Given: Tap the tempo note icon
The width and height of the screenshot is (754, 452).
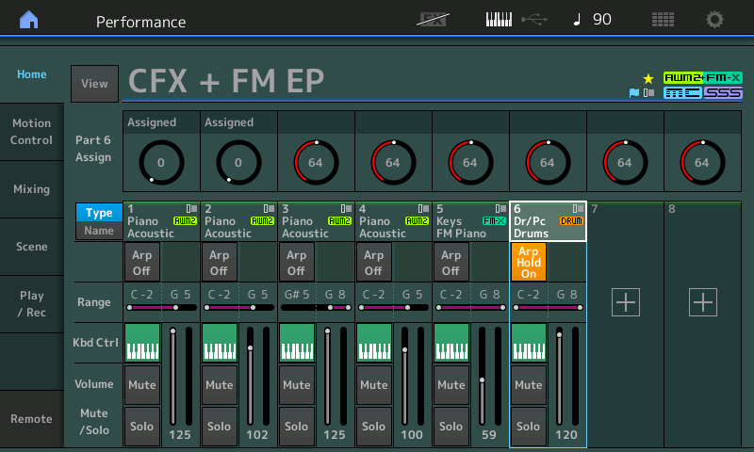Looking at the screenshot, I should click(578, 20).
